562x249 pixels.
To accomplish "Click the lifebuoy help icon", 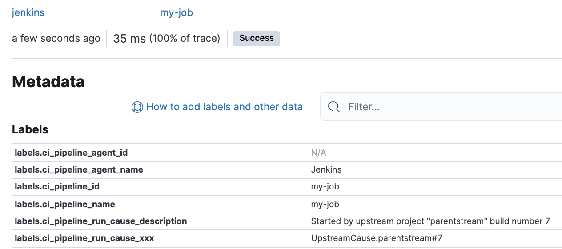I will point(137,107).
